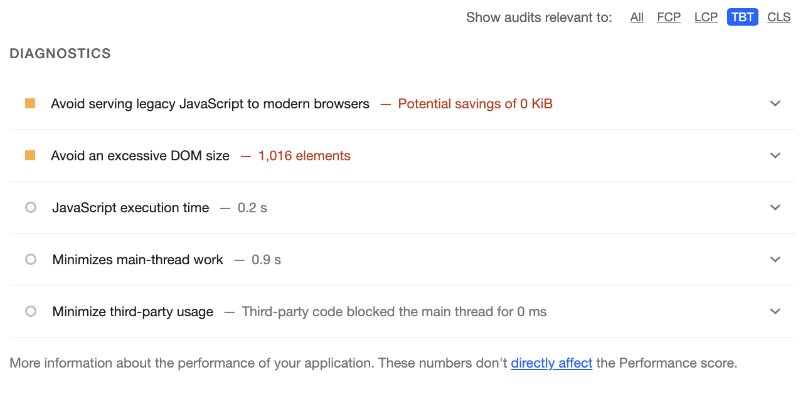Select the All audits filter
803x397 pixels.
pyautogui.click(x=637, y=18)
